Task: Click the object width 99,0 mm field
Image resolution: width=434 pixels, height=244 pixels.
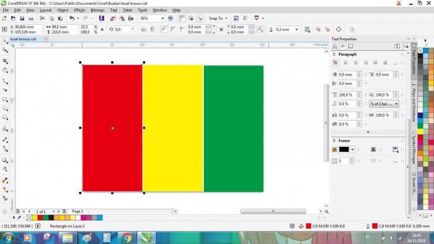Action: pos(64,27)
